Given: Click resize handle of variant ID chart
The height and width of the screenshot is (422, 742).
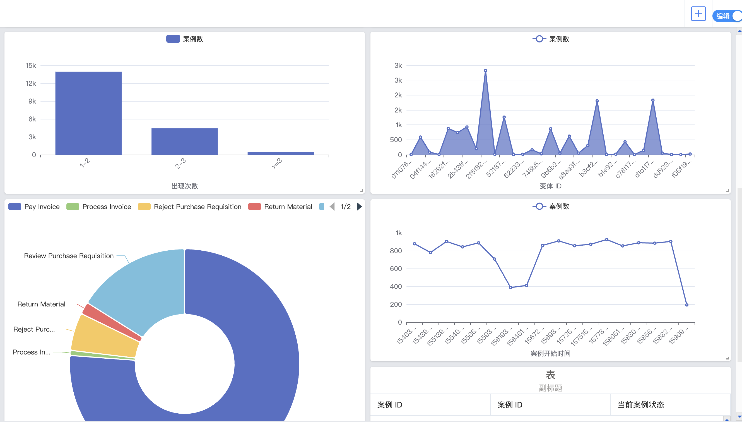Looking at the screenshot, I should 727,191.
